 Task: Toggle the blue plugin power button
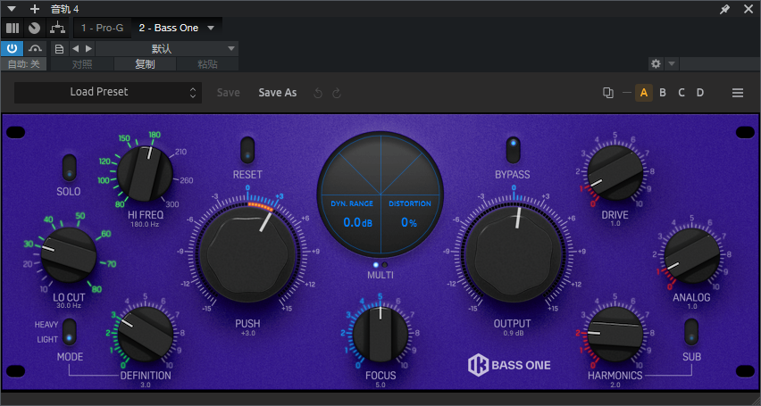[13, 48]
